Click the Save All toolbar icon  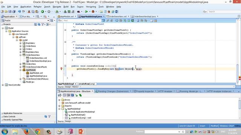(x=14, y=12)
